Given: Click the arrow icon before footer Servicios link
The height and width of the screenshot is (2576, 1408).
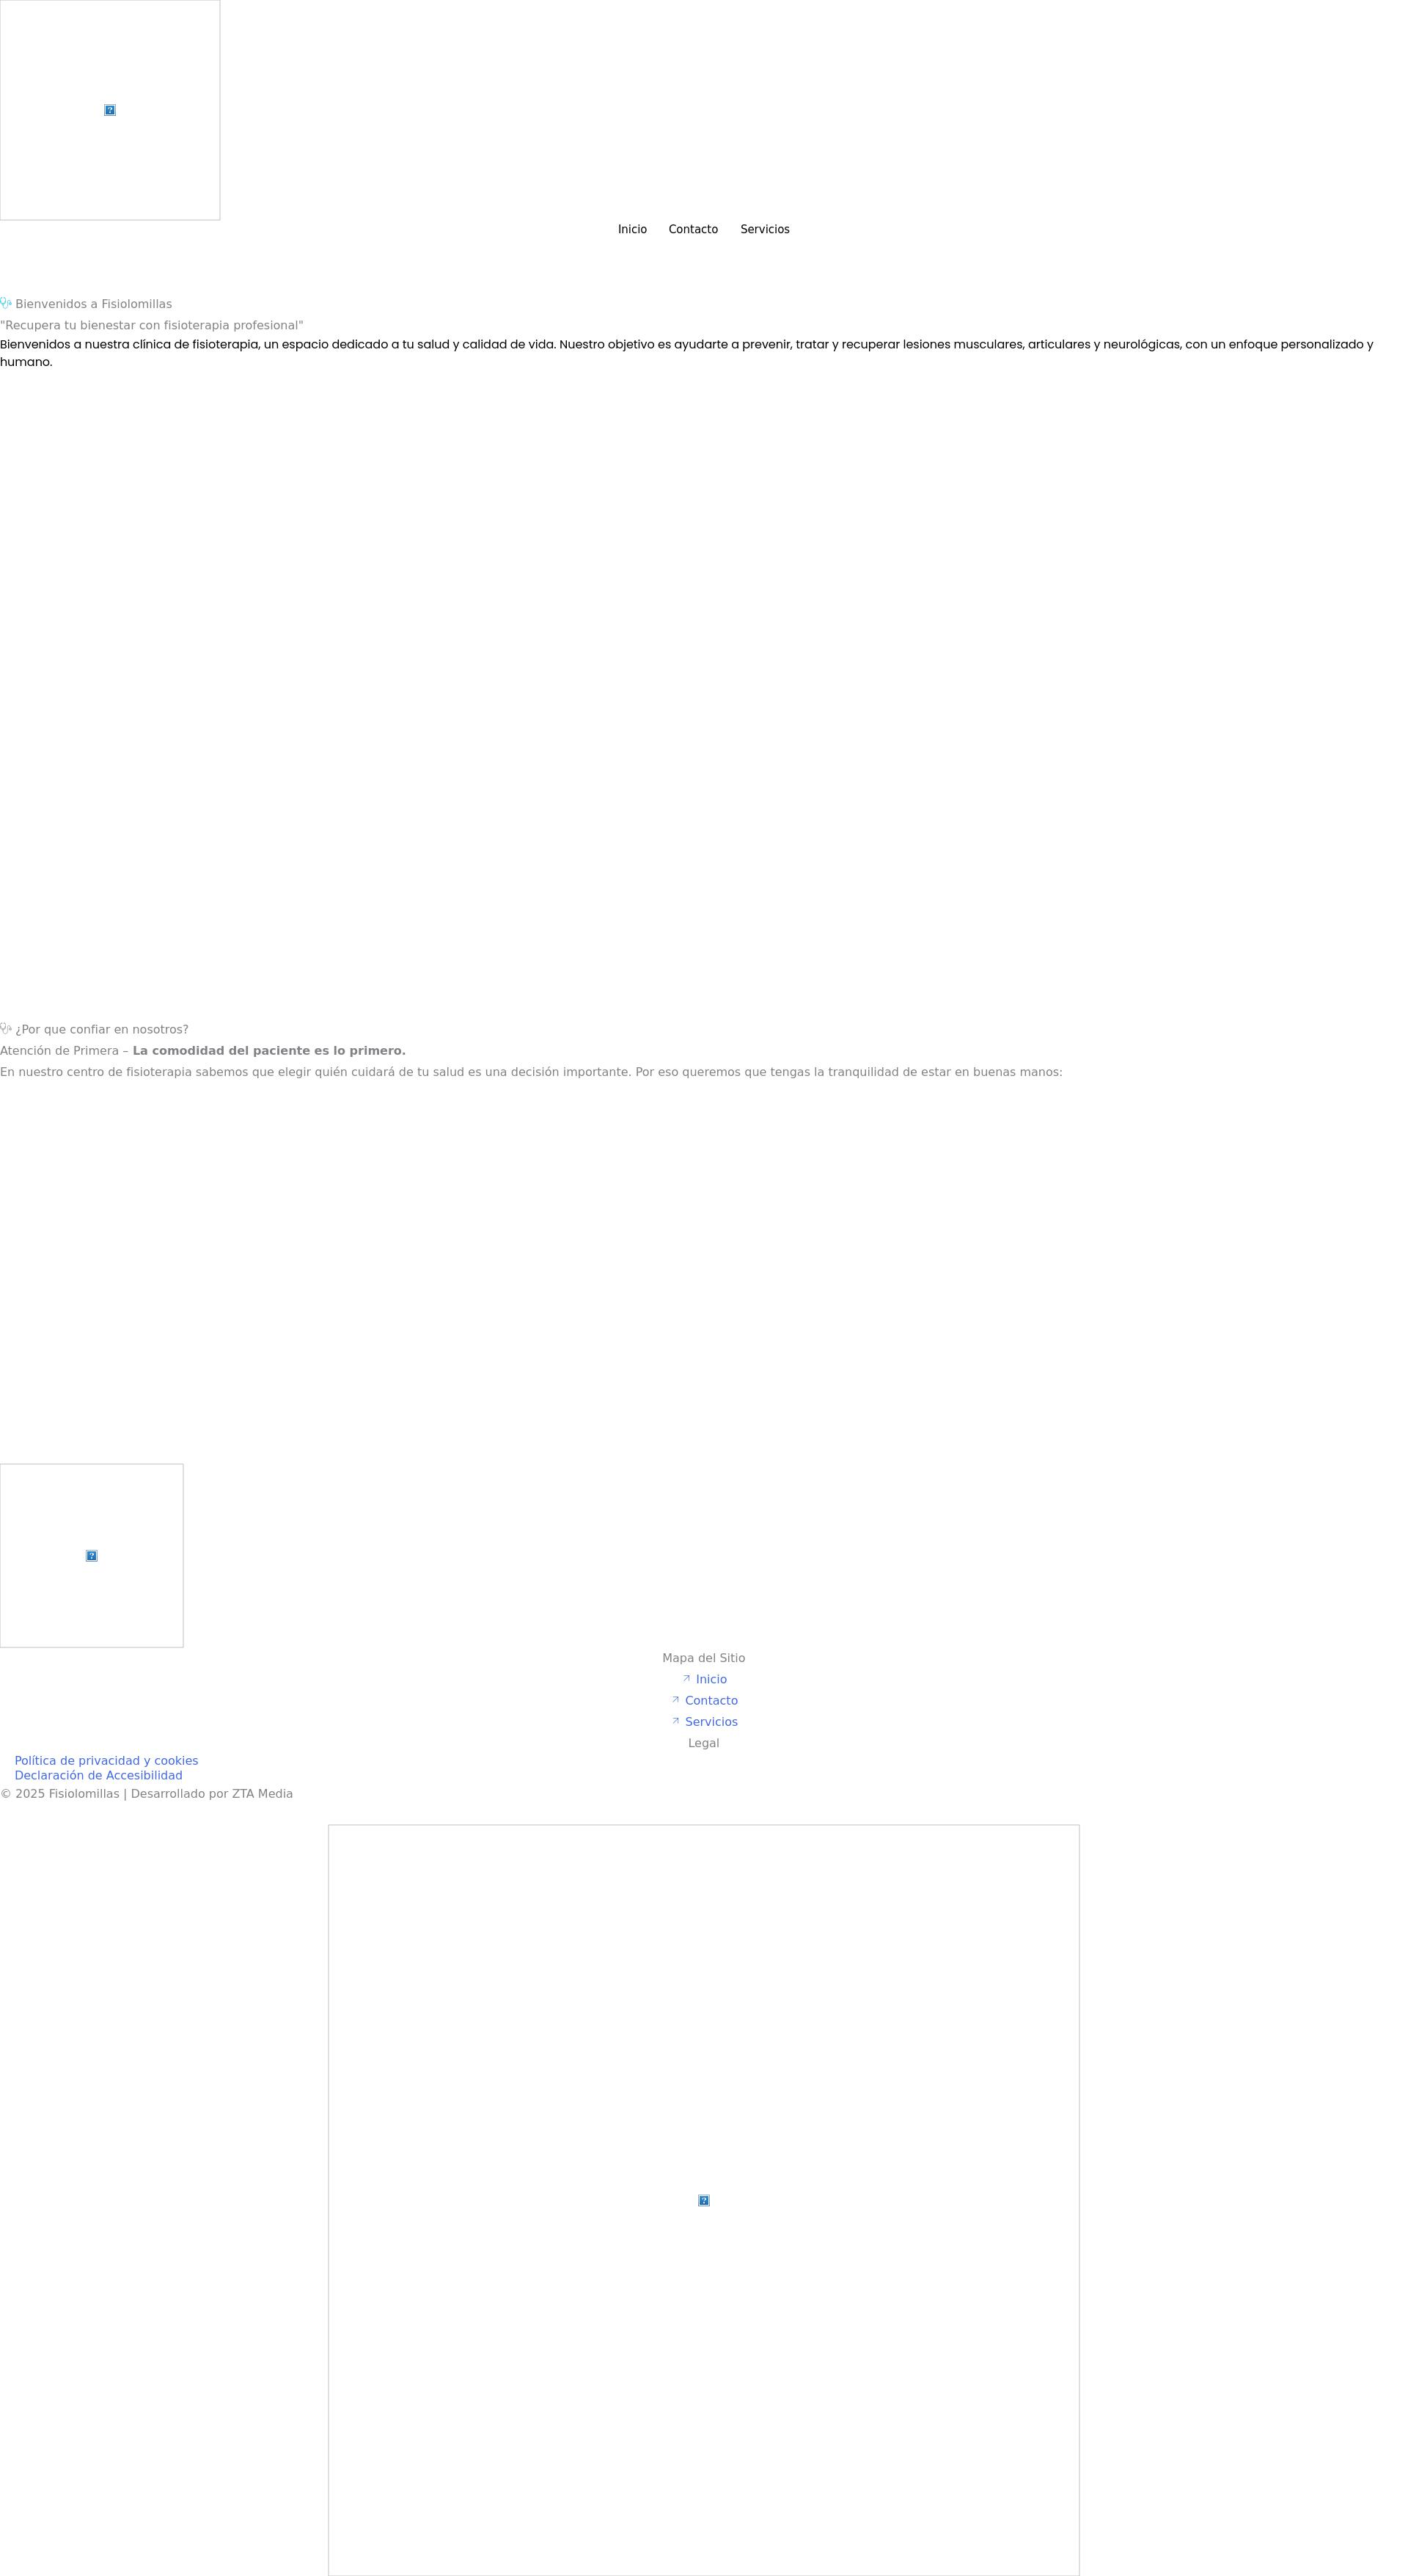Looking at the screenshot, I should point(676,1720).
